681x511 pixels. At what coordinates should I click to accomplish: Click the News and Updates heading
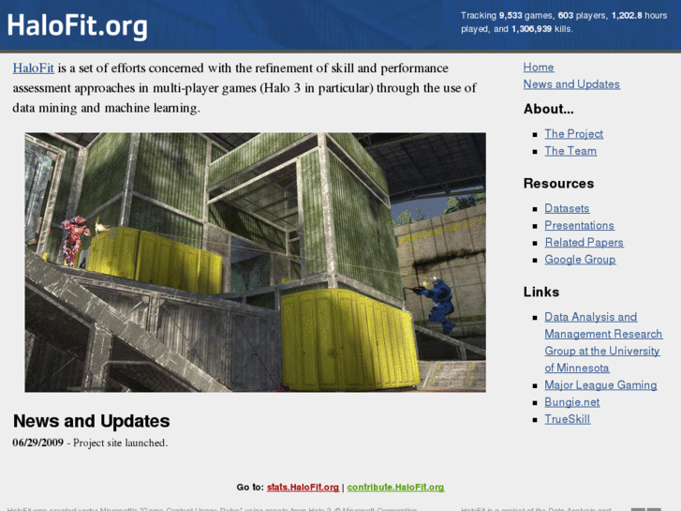click(92, 421)
